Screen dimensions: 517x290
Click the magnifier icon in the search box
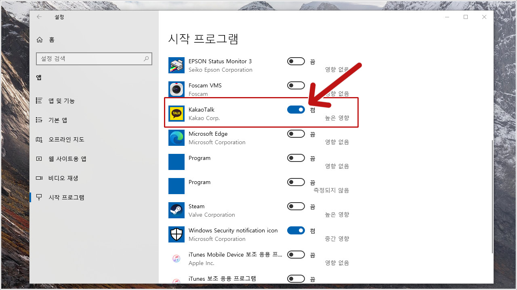click(x=146, y=58)
